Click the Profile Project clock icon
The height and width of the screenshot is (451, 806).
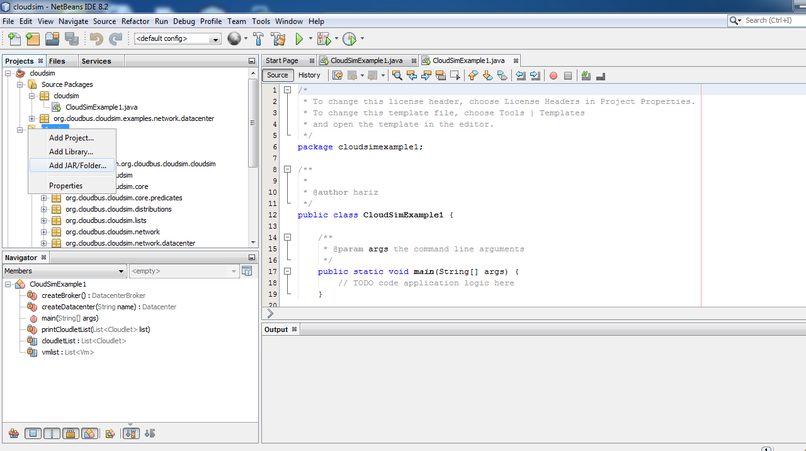pyautogui.click(x=349, y=39)
